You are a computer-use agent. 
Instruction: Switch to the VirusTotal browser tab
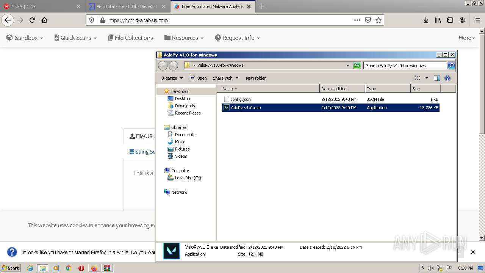pyautogui.click(x=127, y=6)
